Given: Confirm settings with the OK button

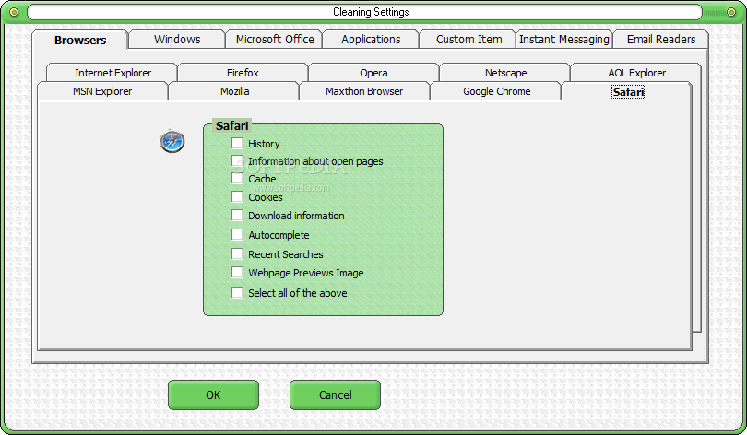Looking at the screenshot, I should tap(213, 394).
